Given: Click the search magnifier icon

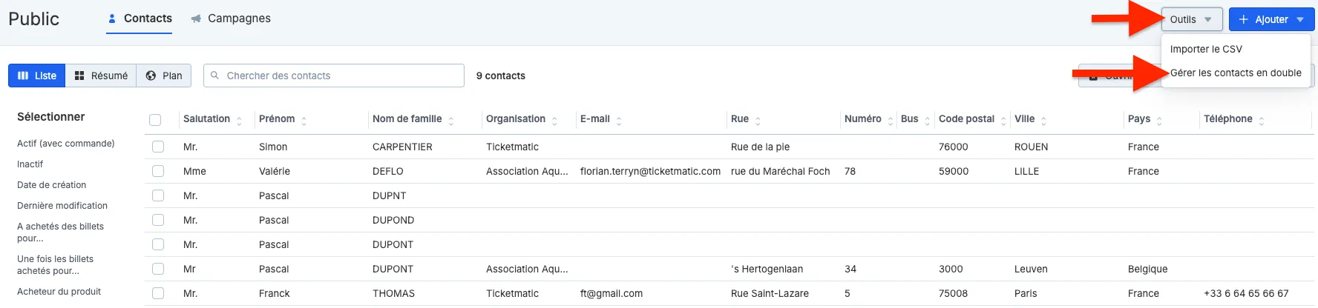Looking at the screenshot, I should (215, 76).
